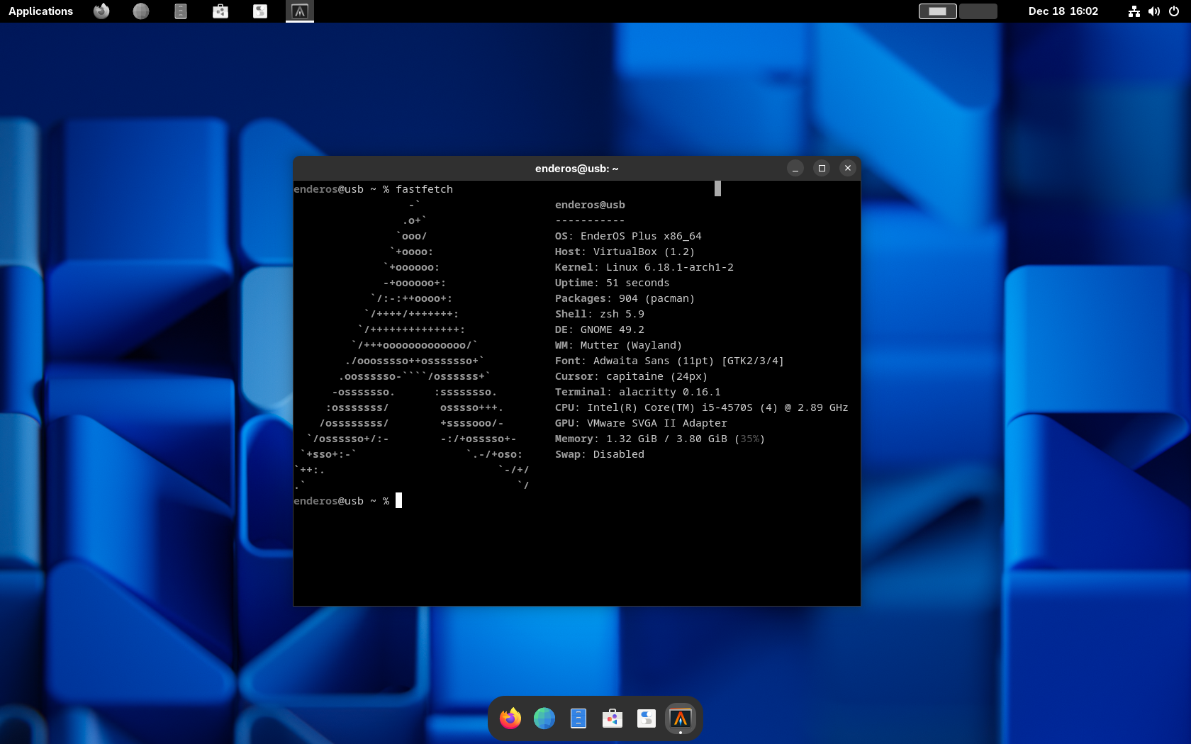This screenshot has height=744, width=1191.
Task: Minimize the enderos@usb terminal window
Action: (795, 168)
